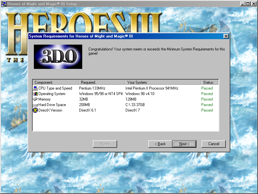258x194 pixels.
Task: Select the CPU Type and Speed row
Action: (126, 88)
